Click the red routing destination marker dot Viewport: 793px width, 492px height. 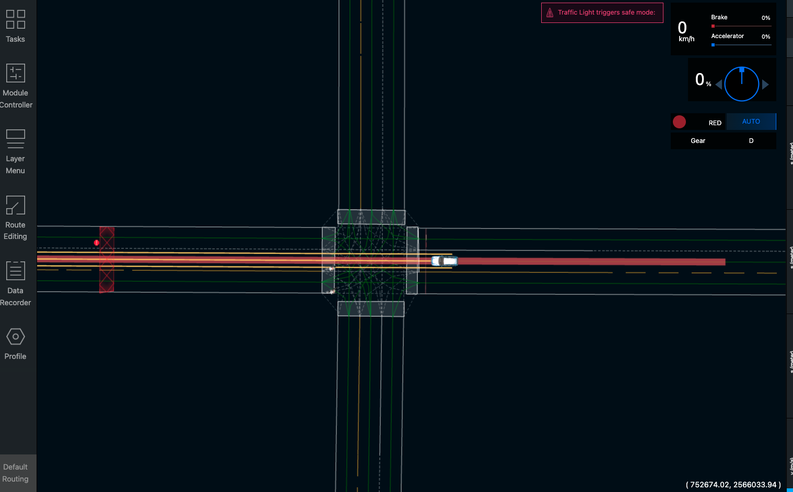[x=97, y=243]
